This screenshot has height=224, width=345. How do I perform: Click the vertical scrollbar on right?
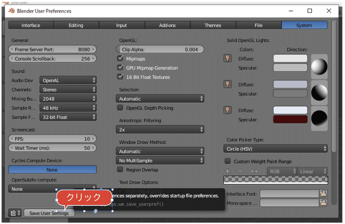(334, 86)
